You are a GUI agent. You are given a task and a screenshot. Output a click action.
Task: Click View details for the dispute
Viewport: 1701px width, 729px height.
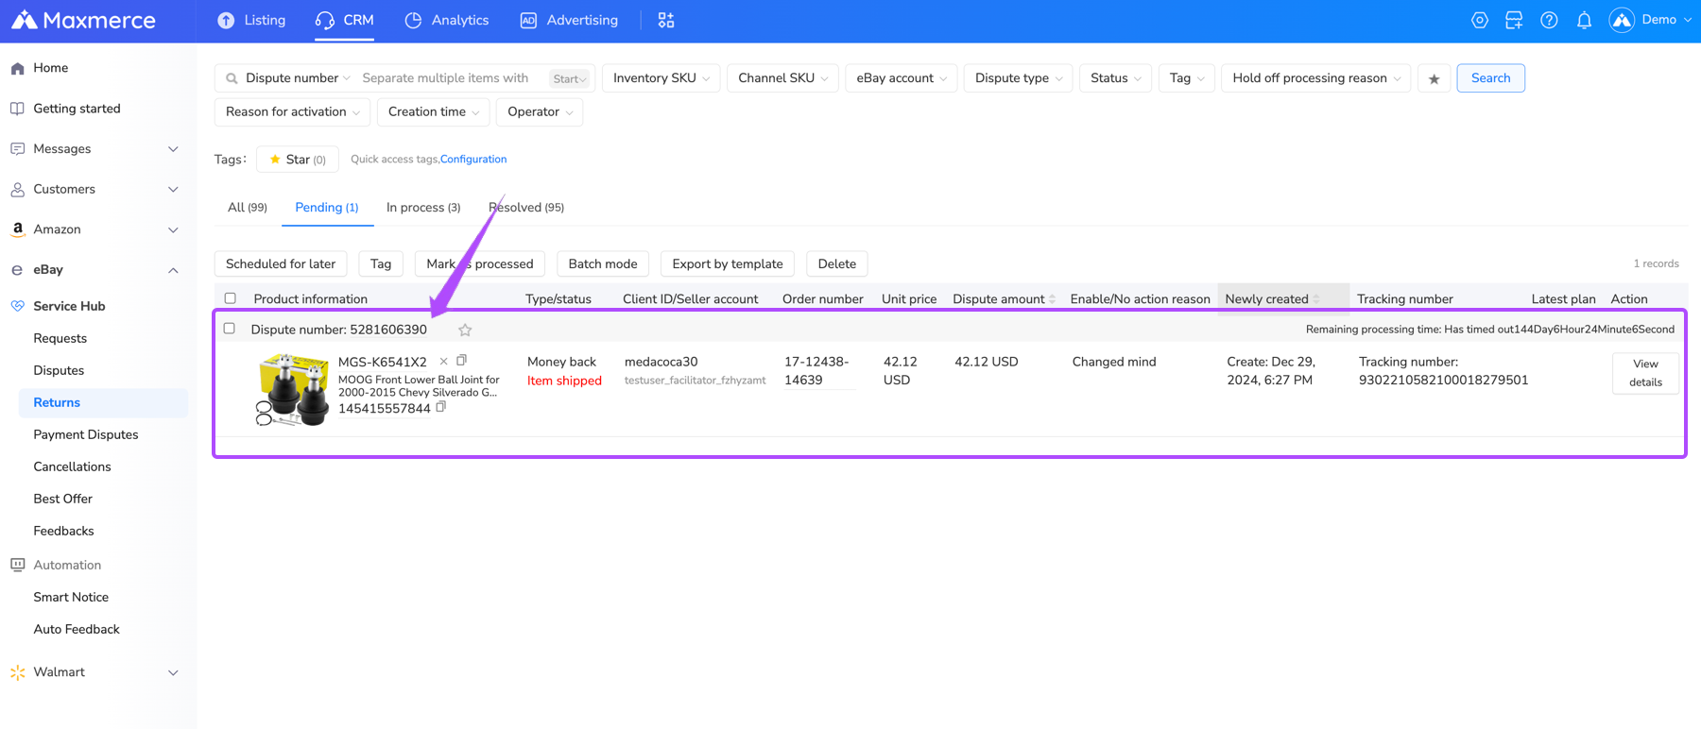click(1645, 373)
